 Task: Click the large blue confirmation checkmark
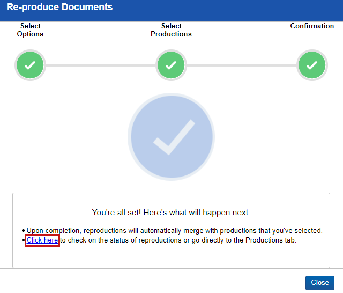(171, 137)
